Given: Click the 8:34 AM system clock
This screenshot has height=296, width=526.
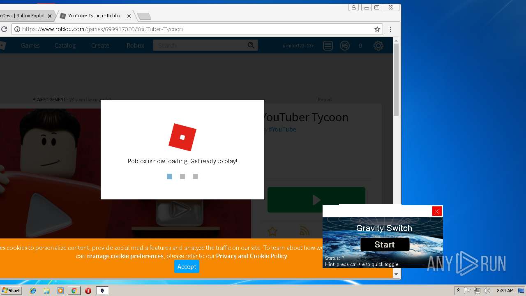Looking at the screenshot, I should pos(505,291).
